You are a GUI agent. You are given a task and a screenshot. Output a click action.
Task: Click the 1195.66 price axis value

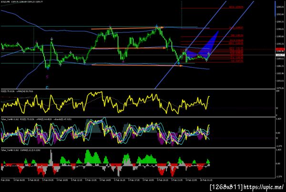point(280,37)
